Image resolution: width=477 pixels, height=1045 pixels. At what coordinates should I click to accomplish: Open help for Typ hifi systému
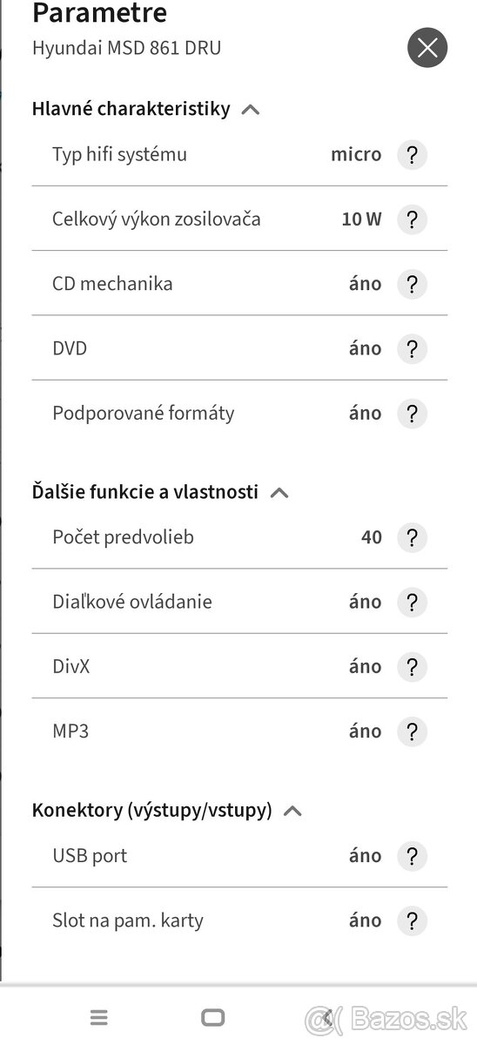coord(412,155)
